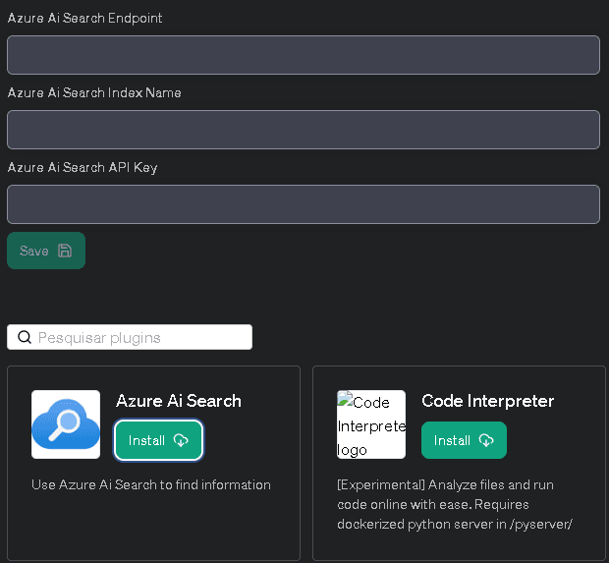This screenshot has height=563, width=609.
Task: Click the Azure Ai Search Endpoint field
Action: click(304, 55)
